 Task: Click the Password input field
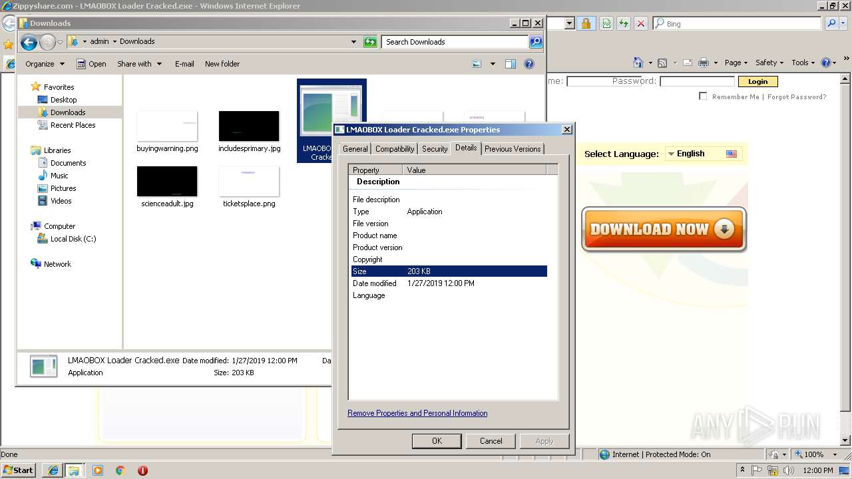click(697, 81)
